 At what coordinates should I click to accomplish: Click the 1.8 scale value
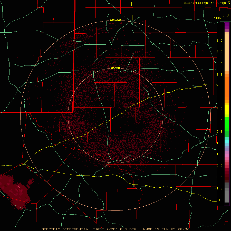219,143
